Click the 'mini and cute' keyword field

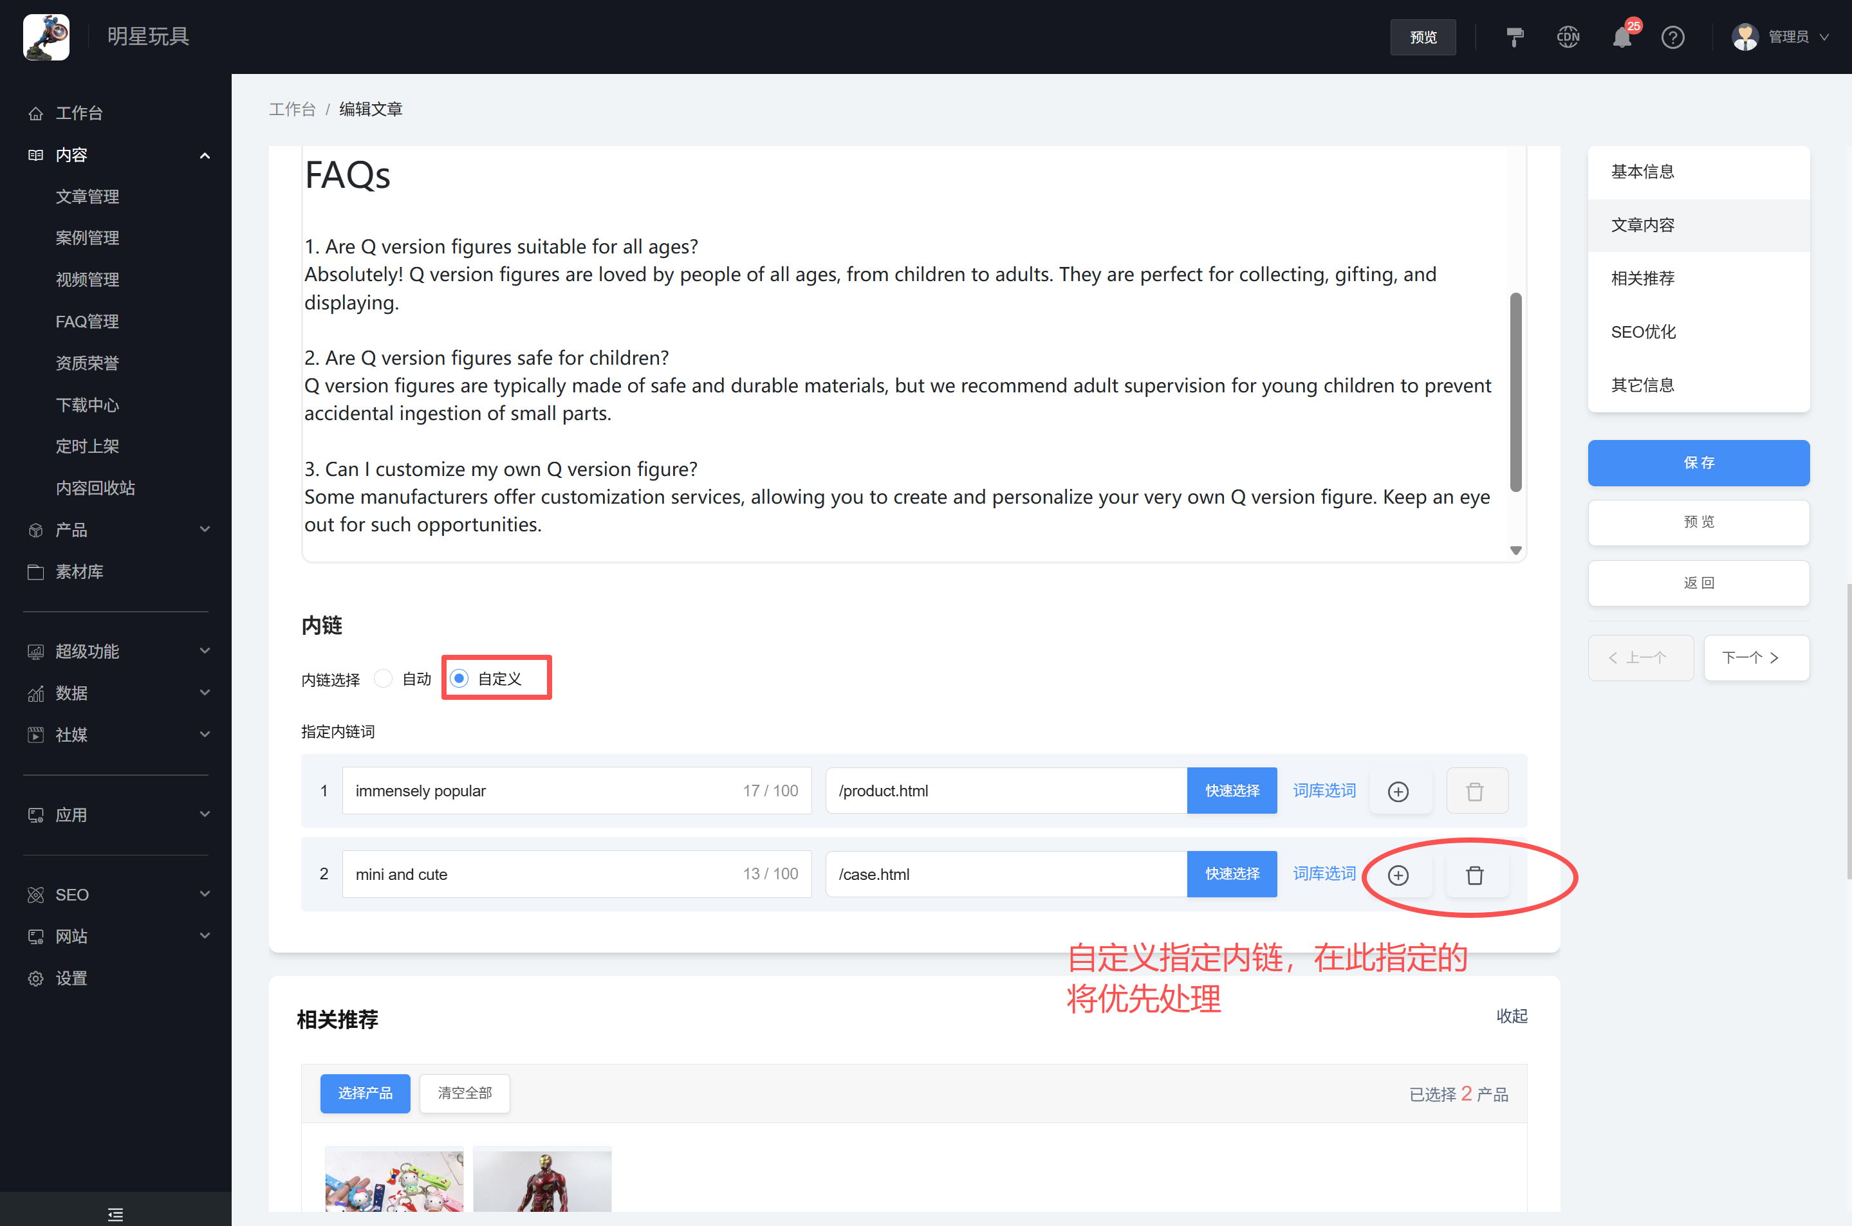tap(540, 874)
